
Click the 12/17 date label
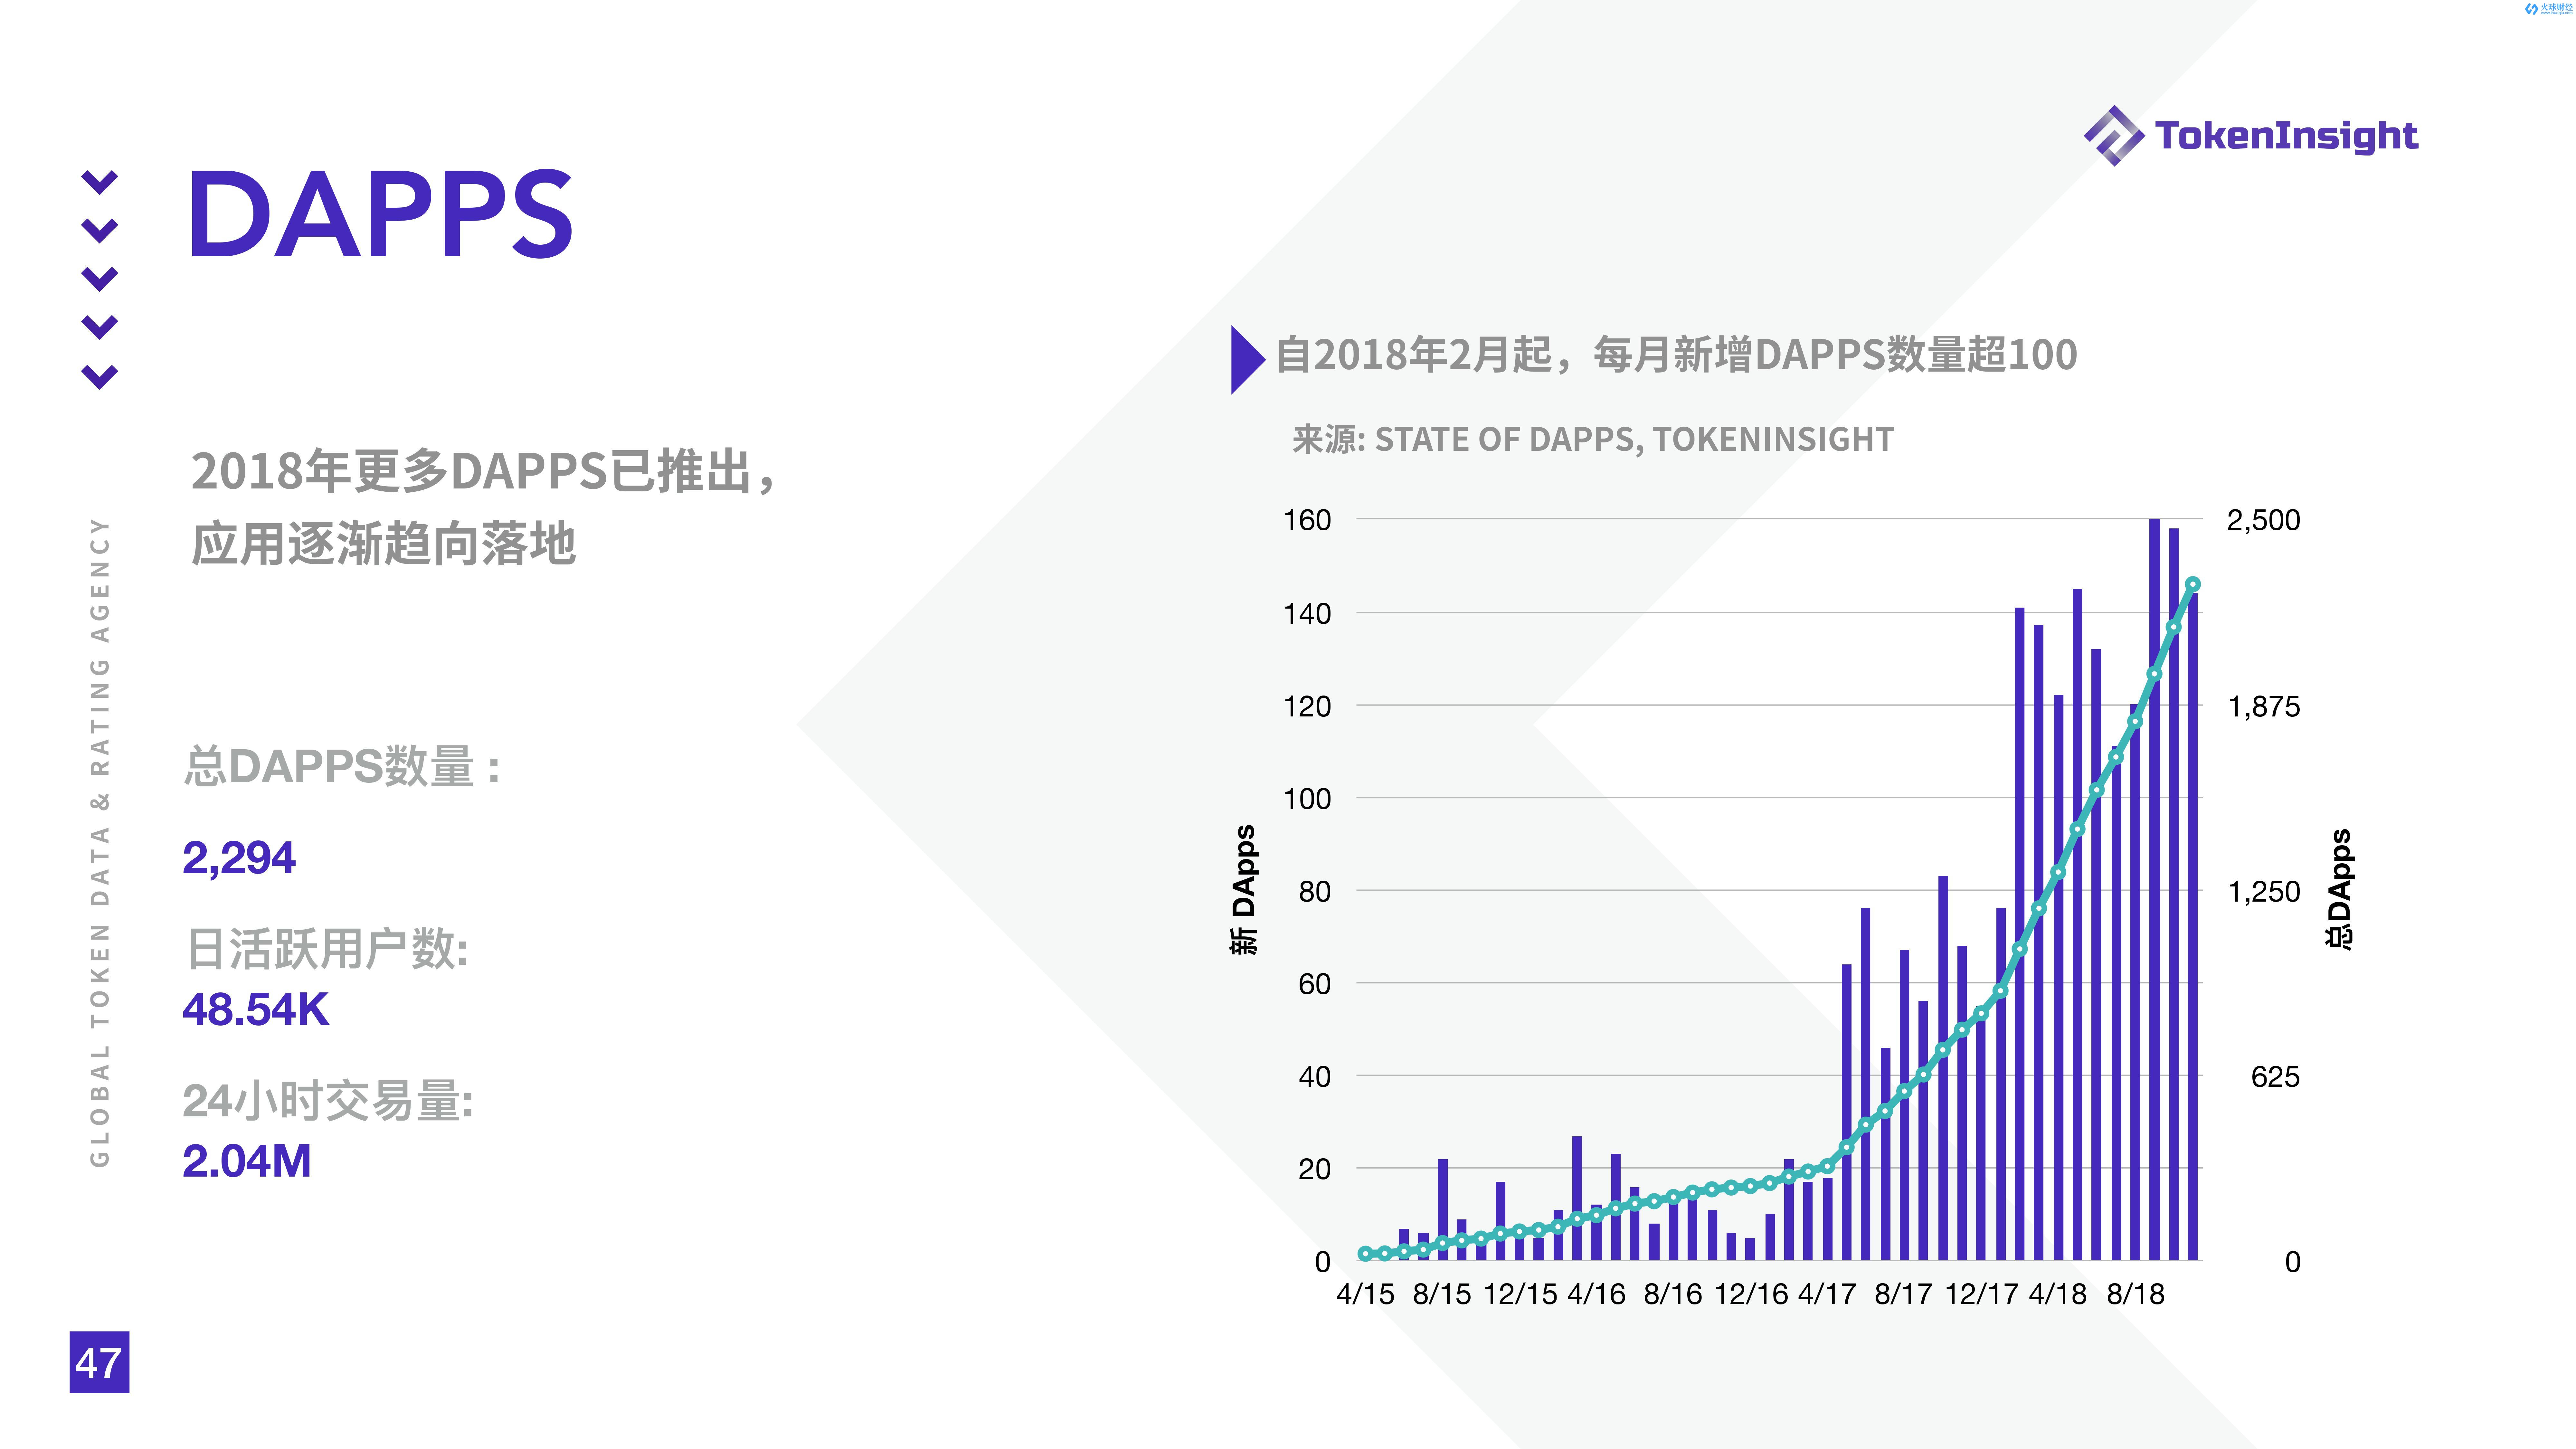coord(1982,1294)
